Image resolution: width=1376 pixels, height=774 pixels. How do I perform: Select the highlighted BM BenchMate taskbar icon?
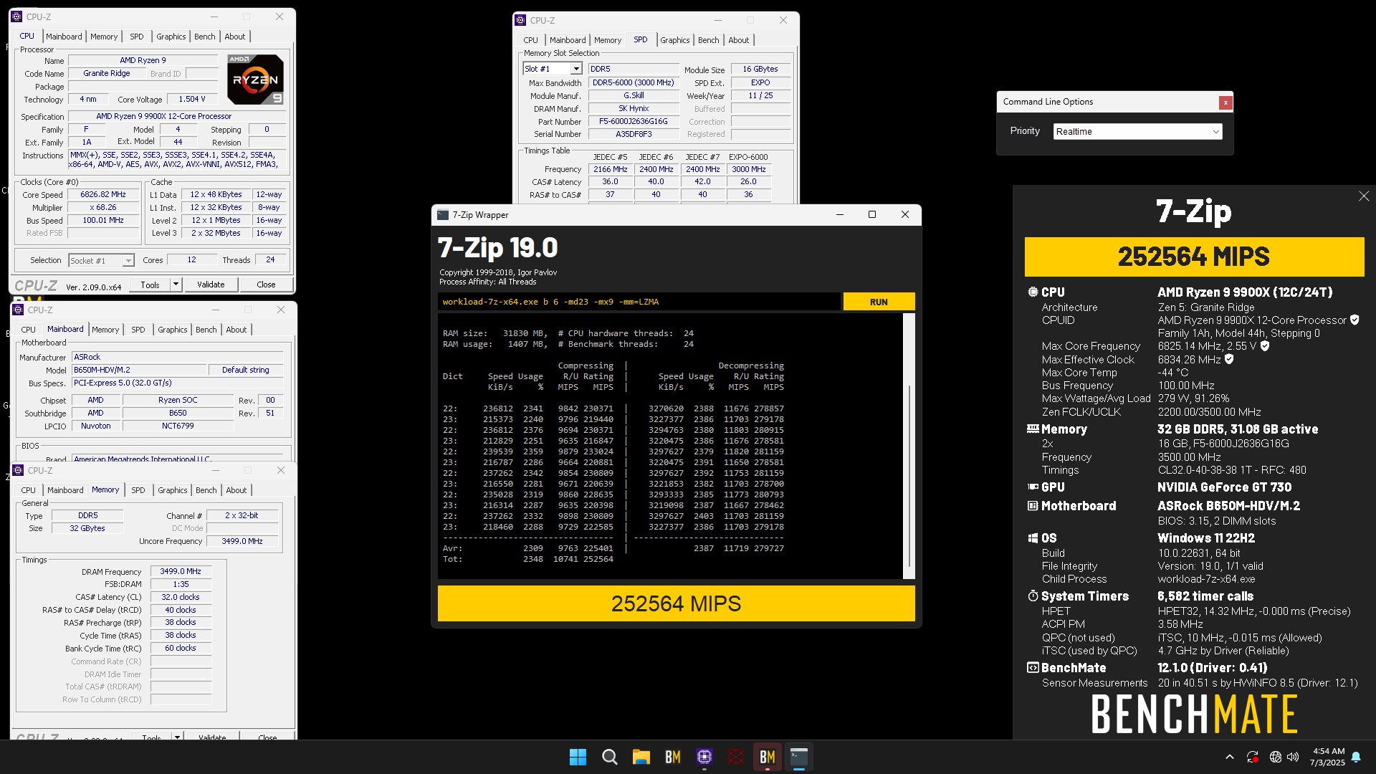(x=768, y=757)
